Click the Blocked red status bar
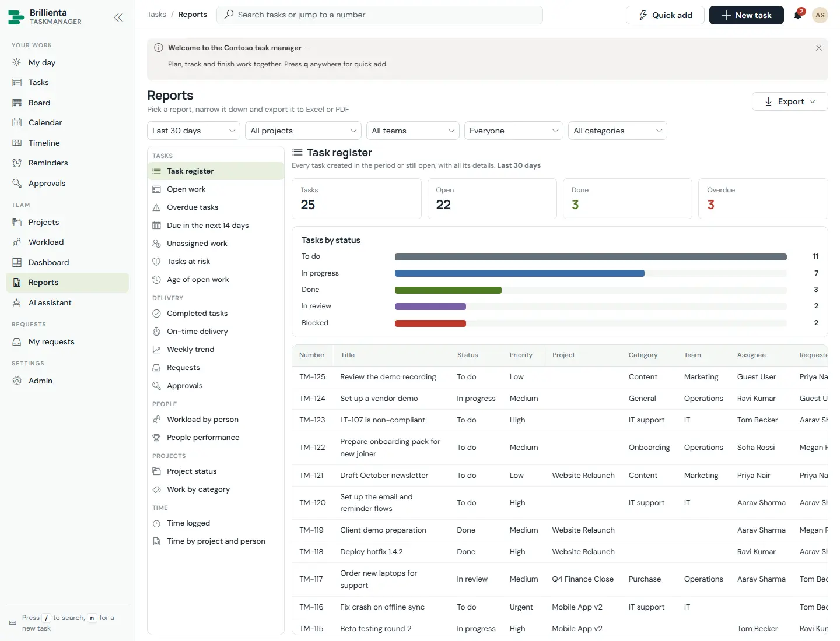Screen dimensions: 840x641 point(430,323)
